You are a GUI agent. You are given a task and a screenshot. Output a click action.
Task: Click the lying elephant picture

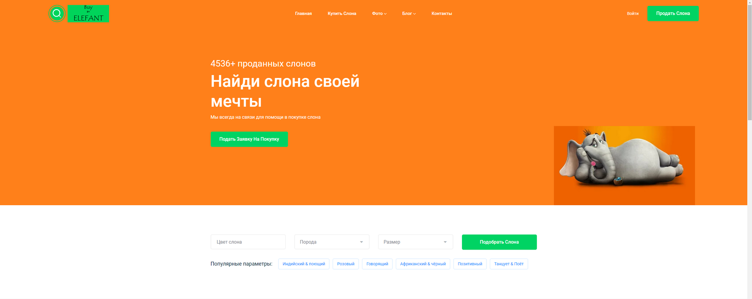click(x=624, y=166)
